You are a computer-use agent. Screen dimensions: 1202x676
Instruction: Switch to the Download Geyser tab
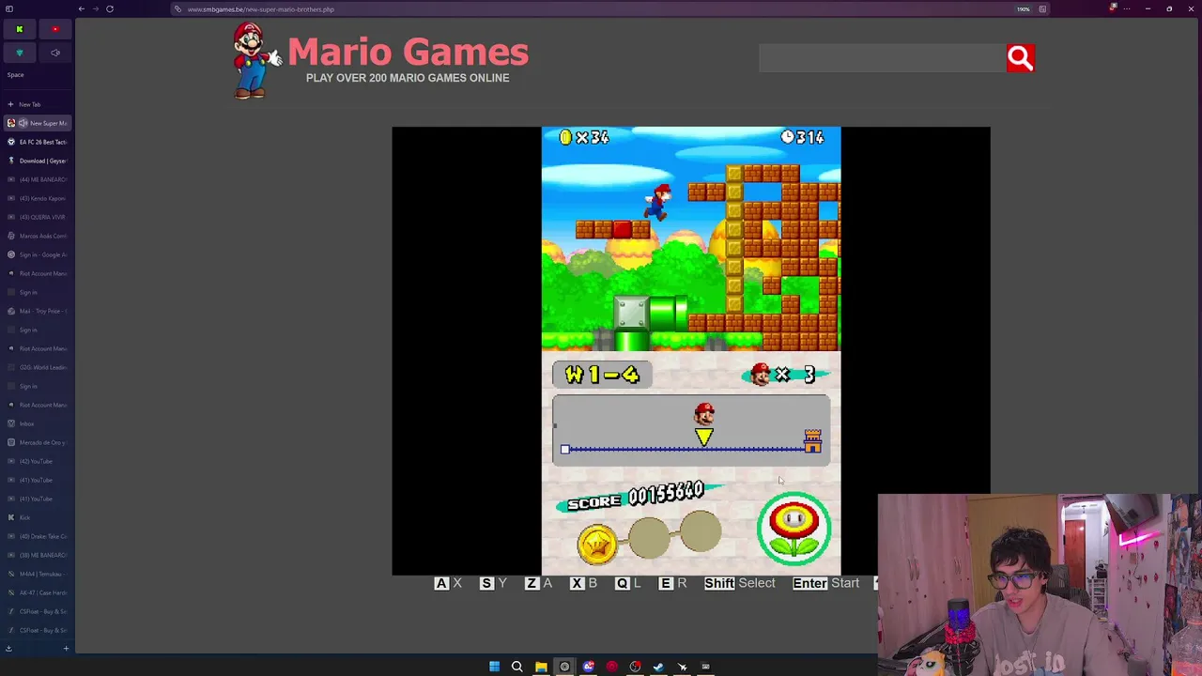click(36, 161)
